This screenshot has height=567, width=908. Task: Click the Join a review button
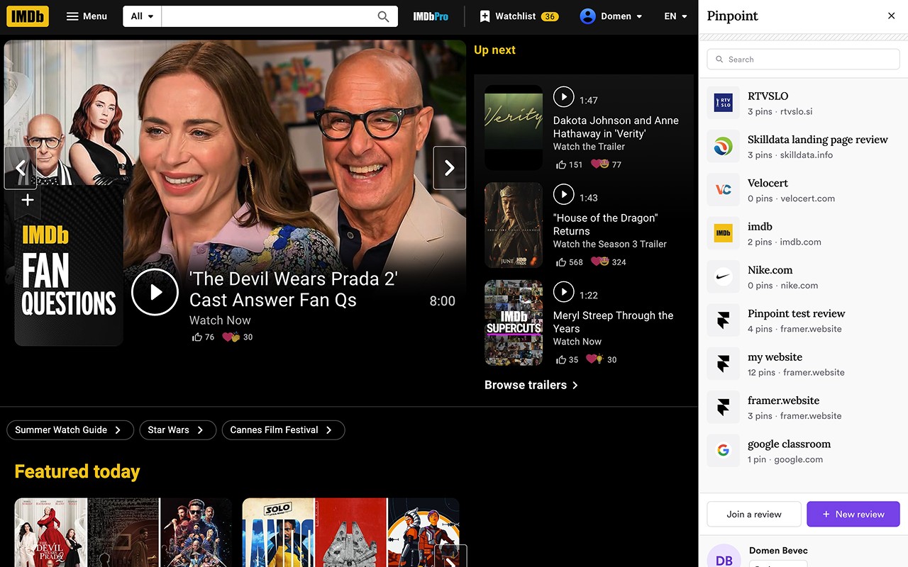tap(754, 514)
